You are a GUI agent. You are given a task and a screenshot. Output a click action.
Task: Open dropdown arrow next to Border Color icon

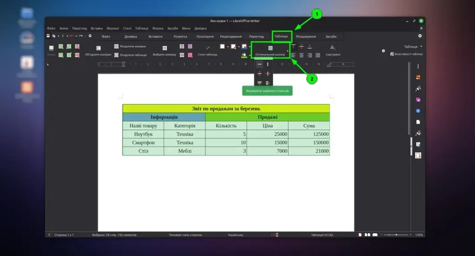pos(250,47)
